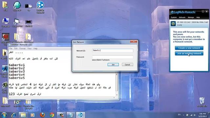Minimize the Hamachi window
The width and height of the screenshot is (210, 118).
(x=203, y=12)
